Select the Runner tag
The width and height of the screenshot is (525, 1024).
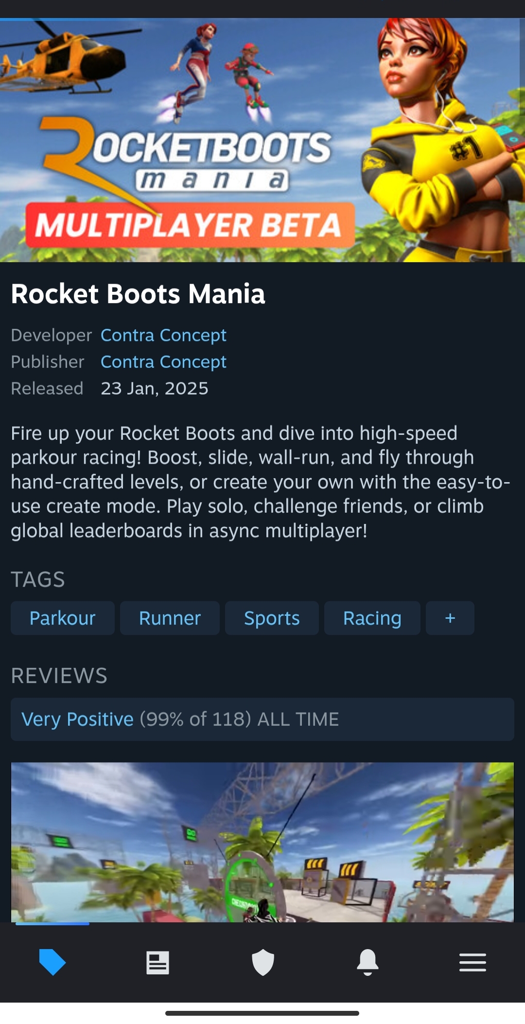170,618
